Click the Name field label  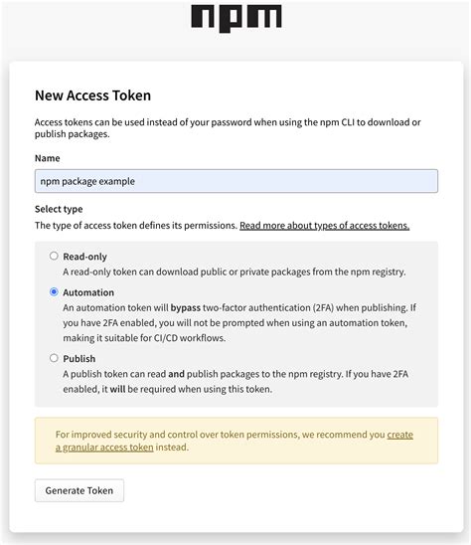coord(48,158)
